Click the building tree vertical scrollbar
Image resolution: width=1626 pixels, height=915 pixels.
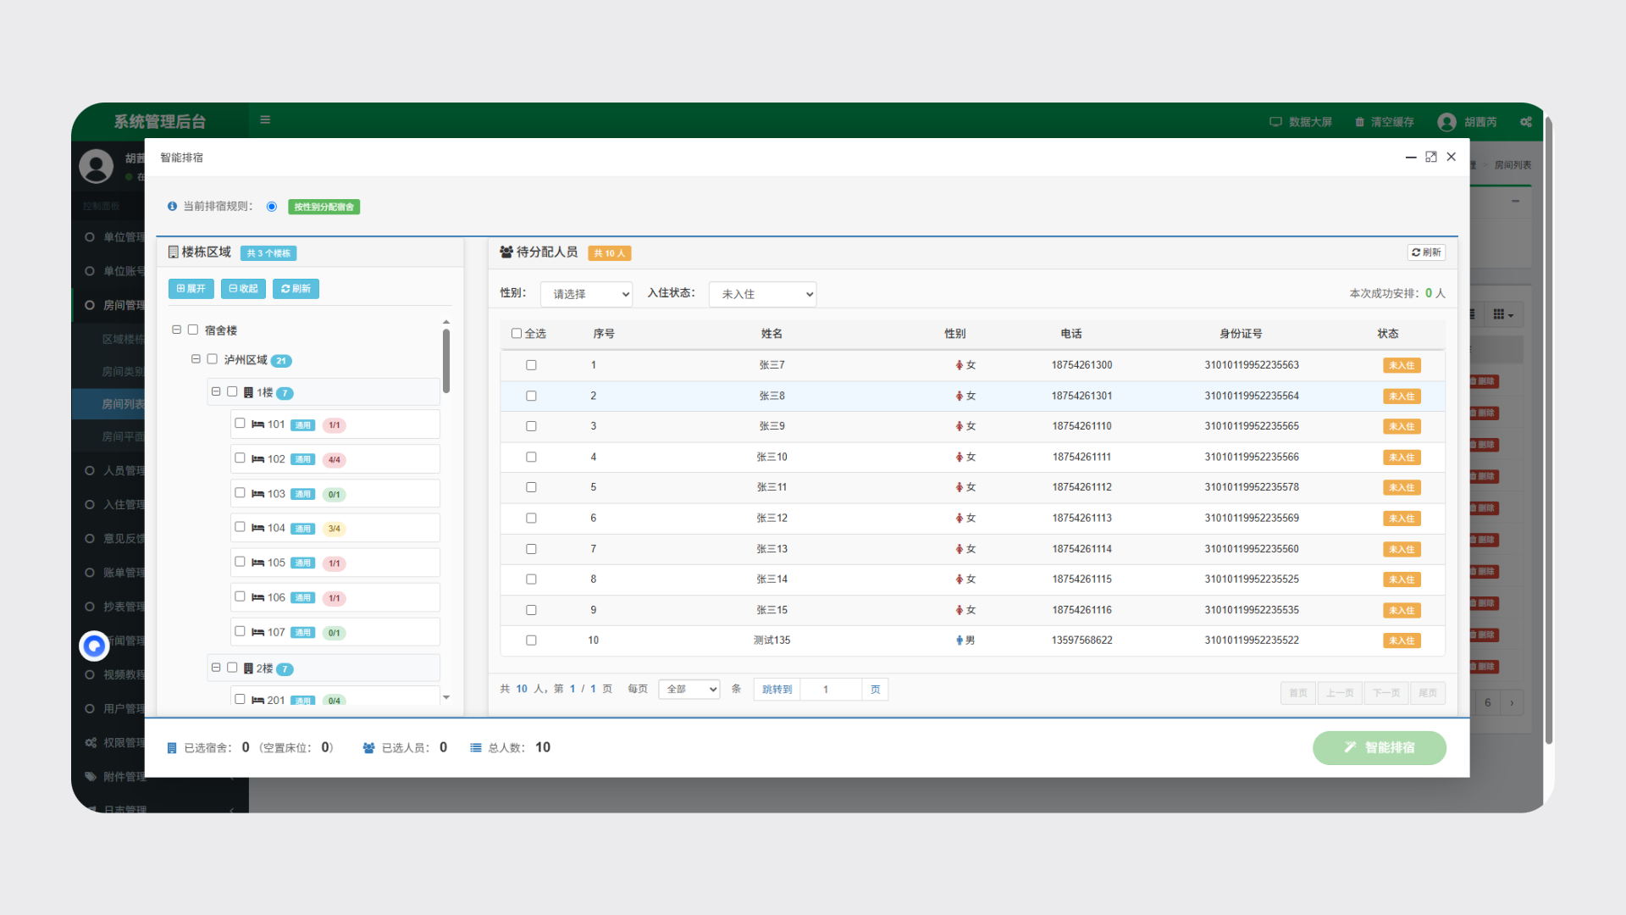click(x=446, y=362)
